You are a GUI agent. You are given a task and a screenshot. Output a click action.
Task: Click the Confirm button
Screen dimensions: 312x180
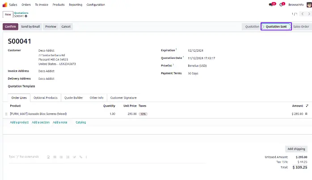click(x=10, y=26)
